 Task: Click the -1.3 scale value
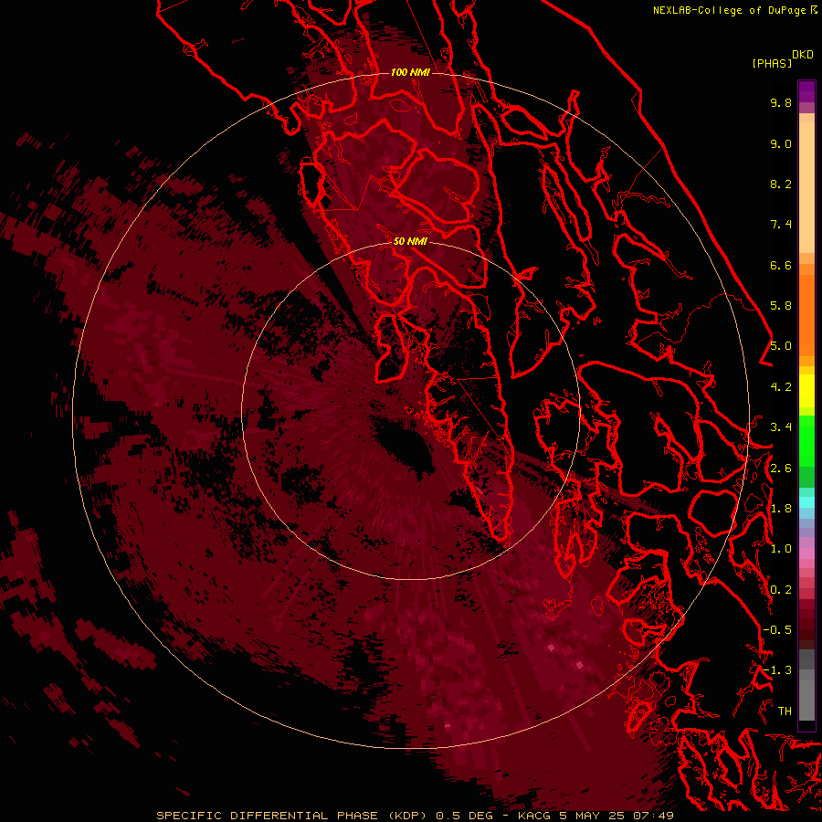(x=777, y=670)
